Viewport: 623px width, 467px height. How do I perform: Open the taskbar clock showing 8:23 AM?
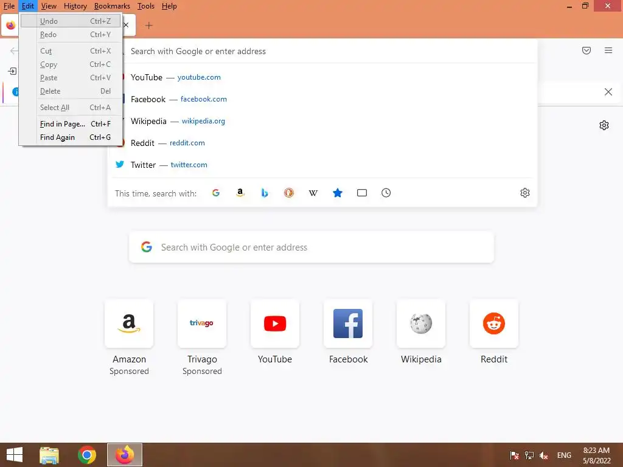(596, 455)
